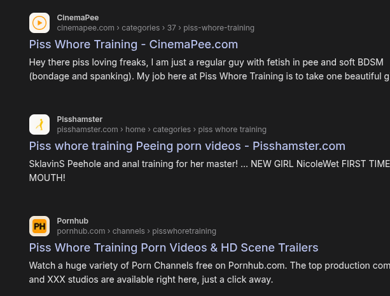Screen dimensions: 390x296
Task: Click 'categories' in the cinemapee.com breadcrumb
Action: (x=141, y=28)
